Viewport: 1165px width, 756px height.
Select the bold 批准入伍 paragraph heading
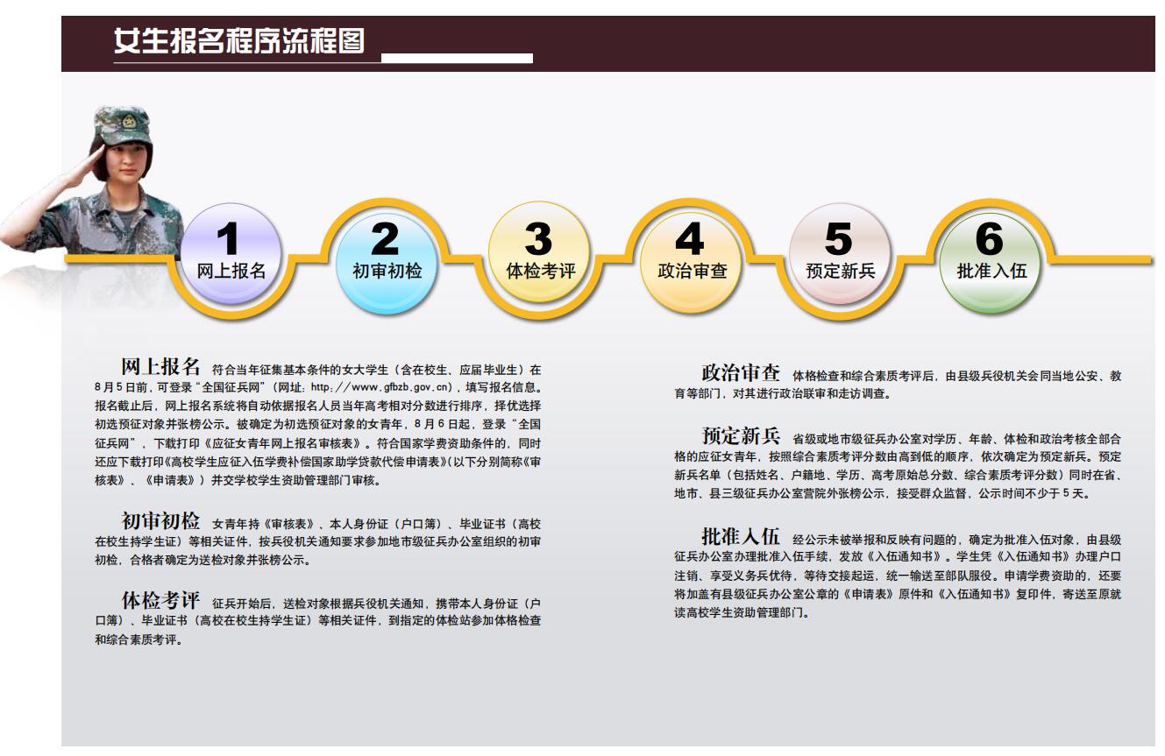coord(740,536)
